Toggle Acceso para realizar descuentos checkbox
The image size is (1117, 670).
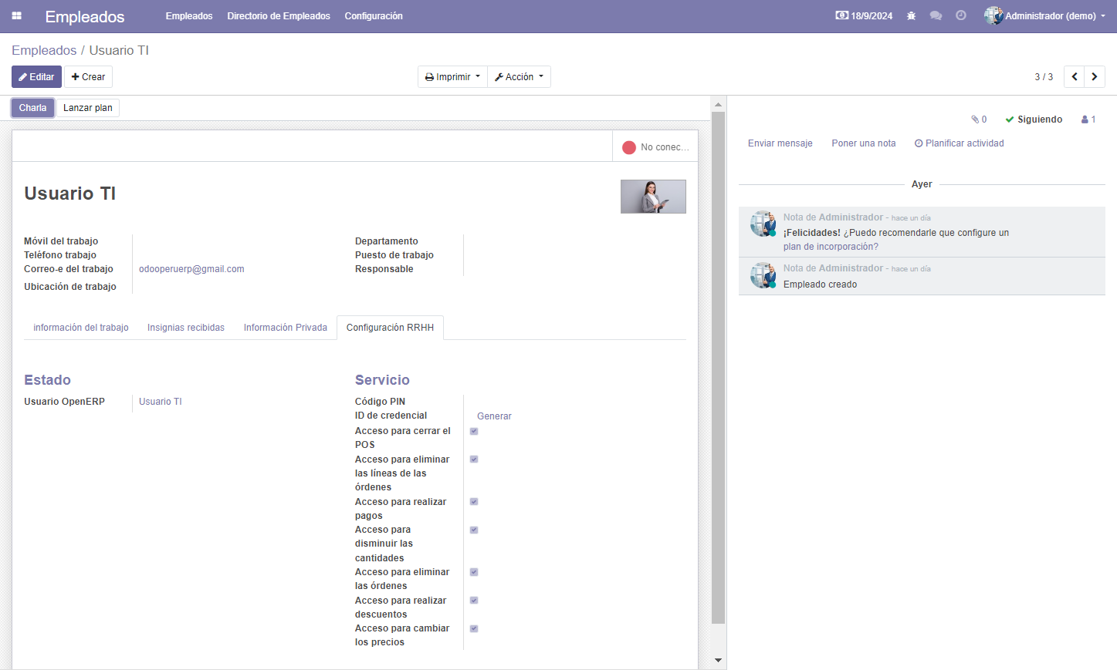click(x=474, y=601)
